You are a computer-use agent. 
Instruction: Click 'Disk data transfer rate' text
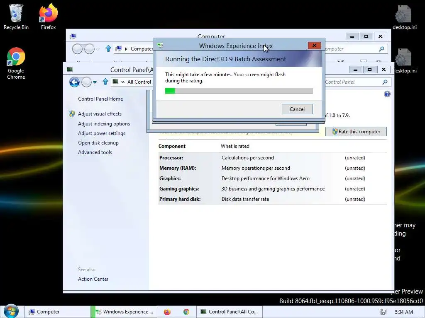pos(245,199)
